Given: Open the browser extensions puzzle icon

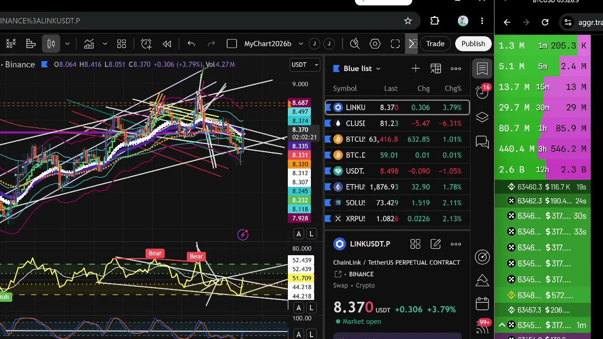Looking at the screenshot, I should coord(435,21).
